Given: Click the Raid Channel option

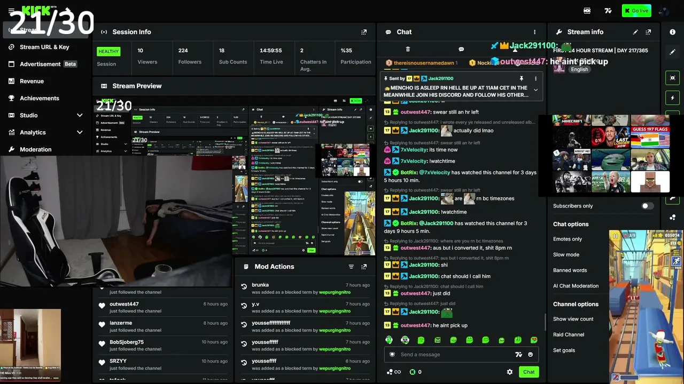Looking at the screenshot, I should pyautogui.click(x=569, y=334).
